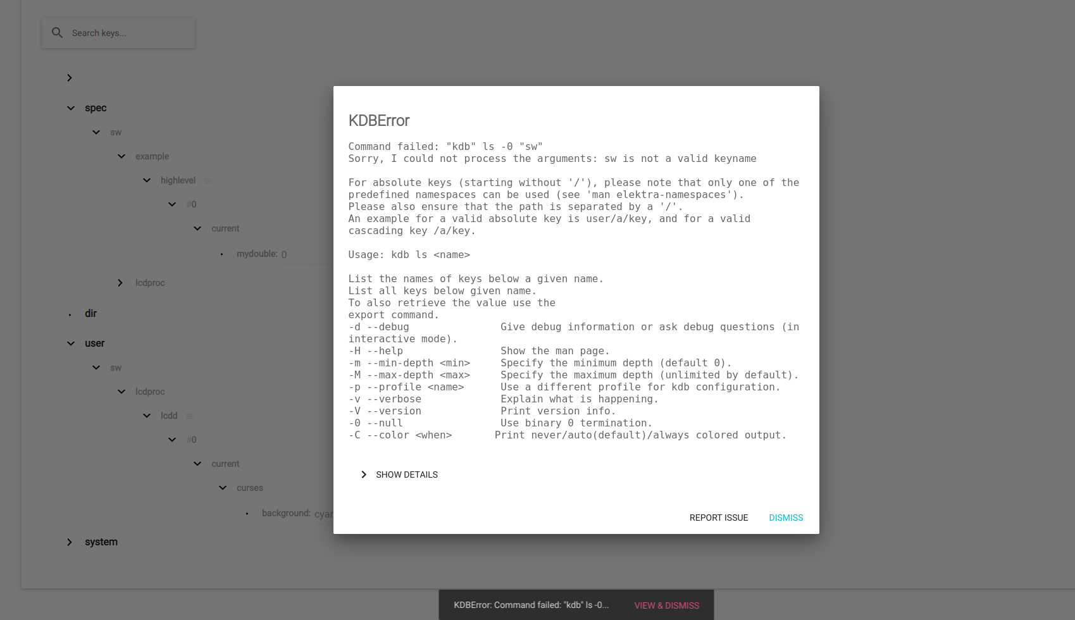Select the lcdd key label

coord(169,416)
